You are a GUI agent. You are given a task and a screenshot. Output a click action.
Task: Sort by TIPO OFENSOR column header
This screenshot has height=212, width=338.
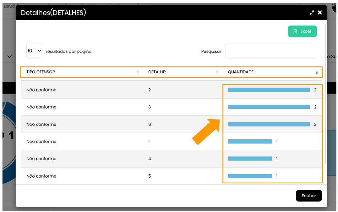(40, 72)
